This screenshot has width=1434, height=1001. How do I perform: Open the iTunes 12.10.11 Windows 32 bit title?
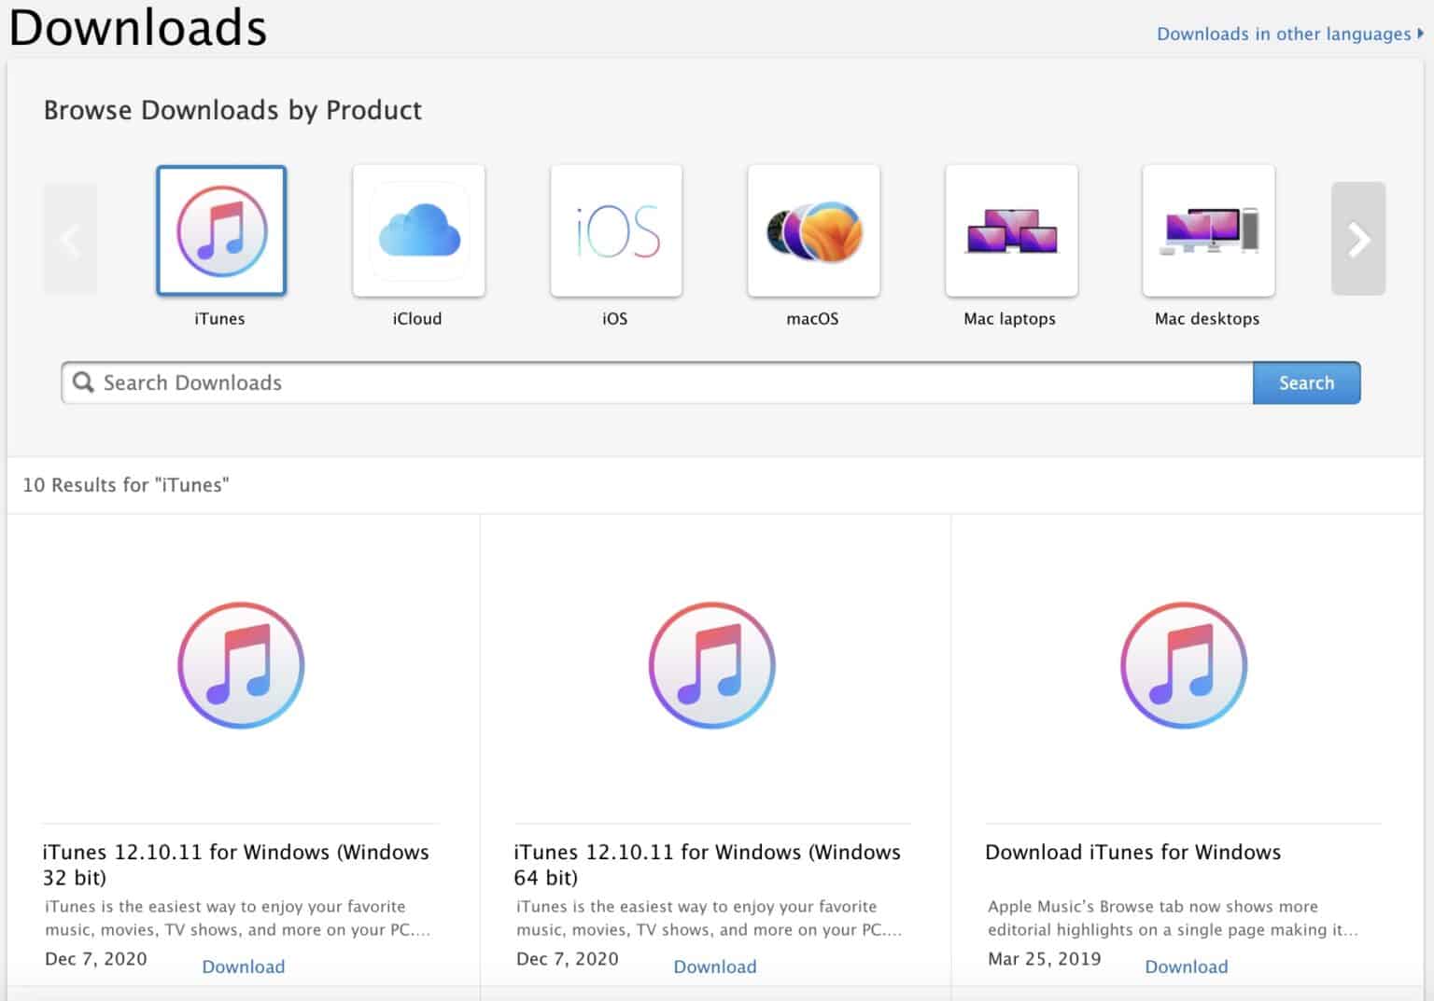tap(235, 864)
